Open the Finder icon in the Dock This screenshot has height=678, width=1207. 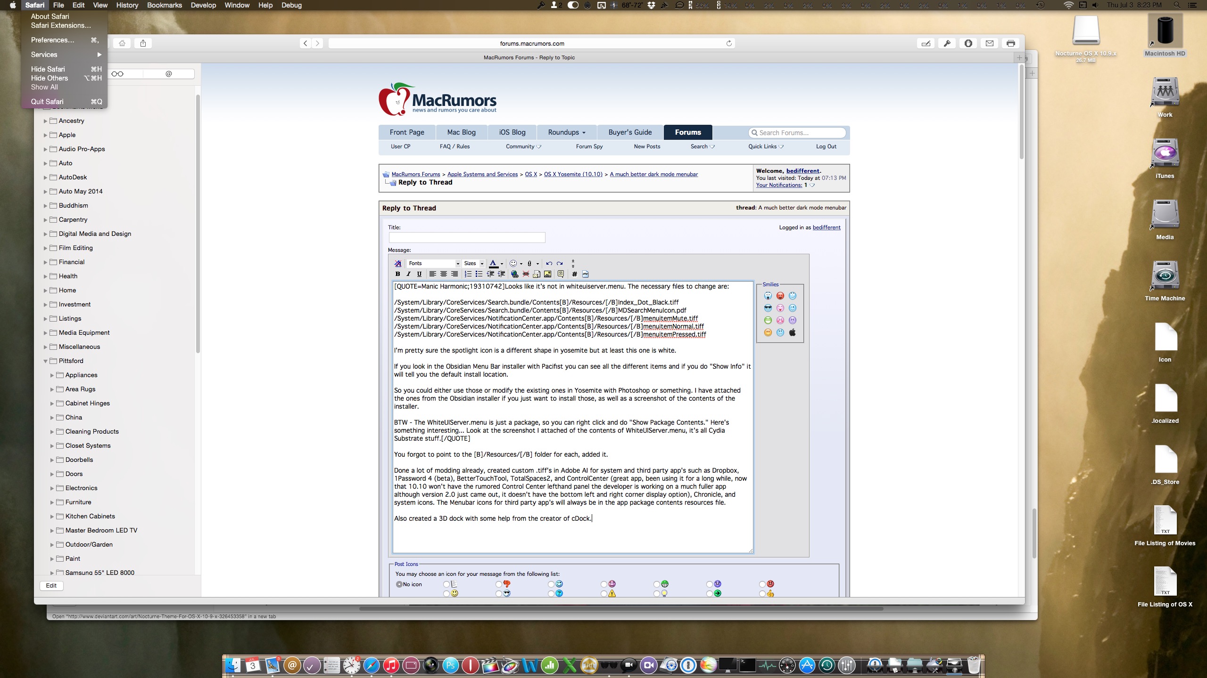pos(233,665)
